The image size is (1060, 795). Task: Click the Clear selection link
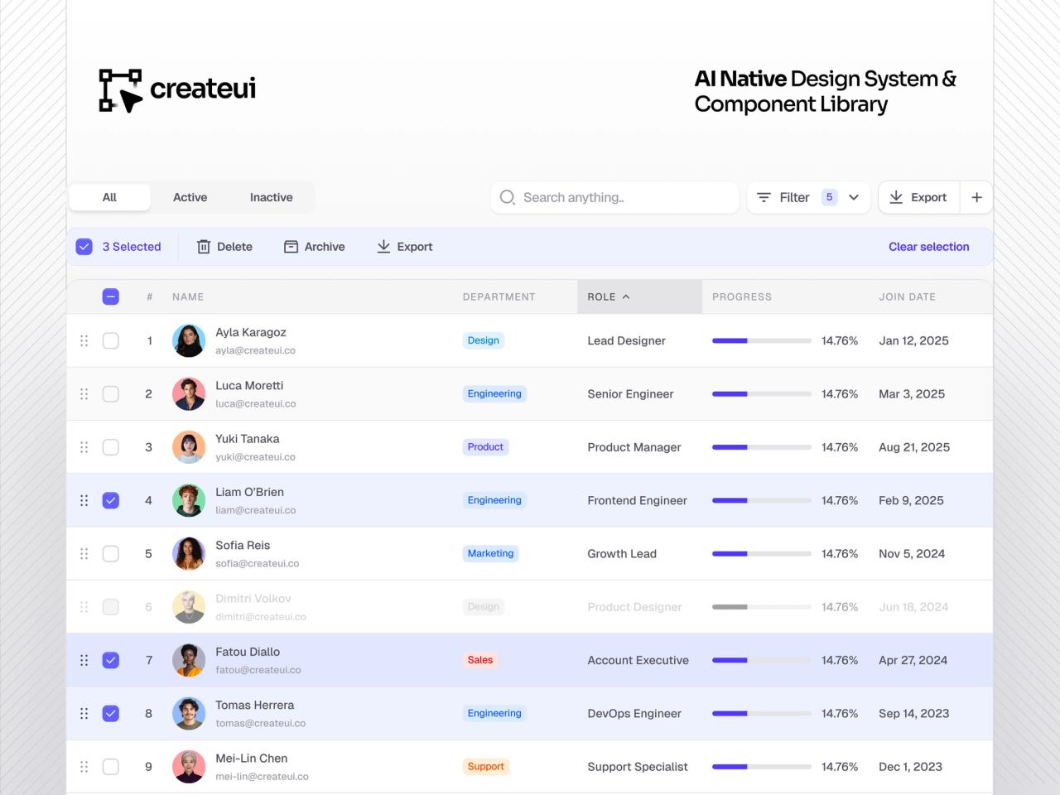pyautogui.click(x=928, y=247)
